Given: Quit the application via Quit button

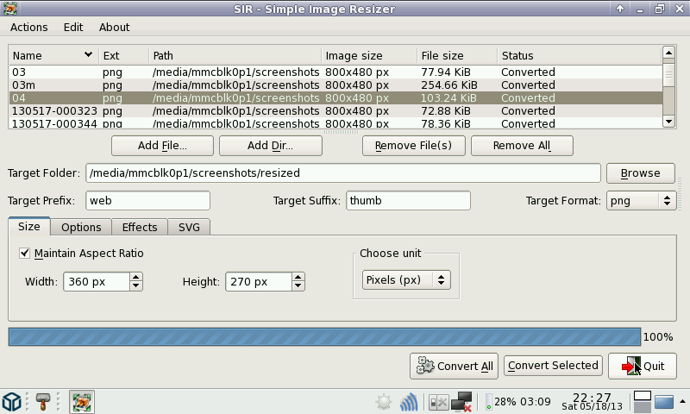Looking at the screenshot, I should [x=643, y=366].
